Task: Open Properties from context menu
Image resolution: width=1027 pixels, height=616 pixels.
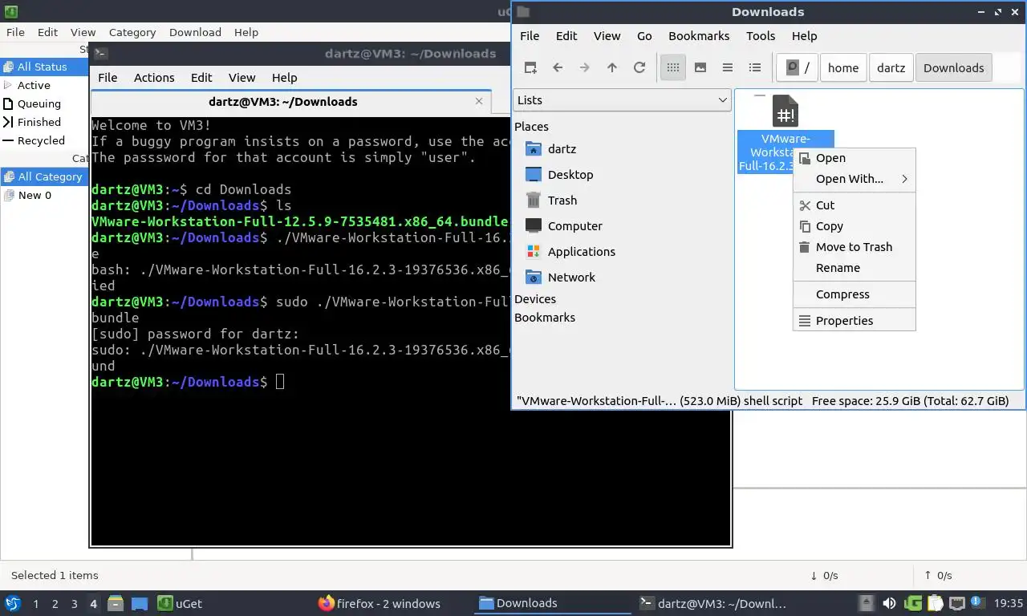Action: [854, 321]
